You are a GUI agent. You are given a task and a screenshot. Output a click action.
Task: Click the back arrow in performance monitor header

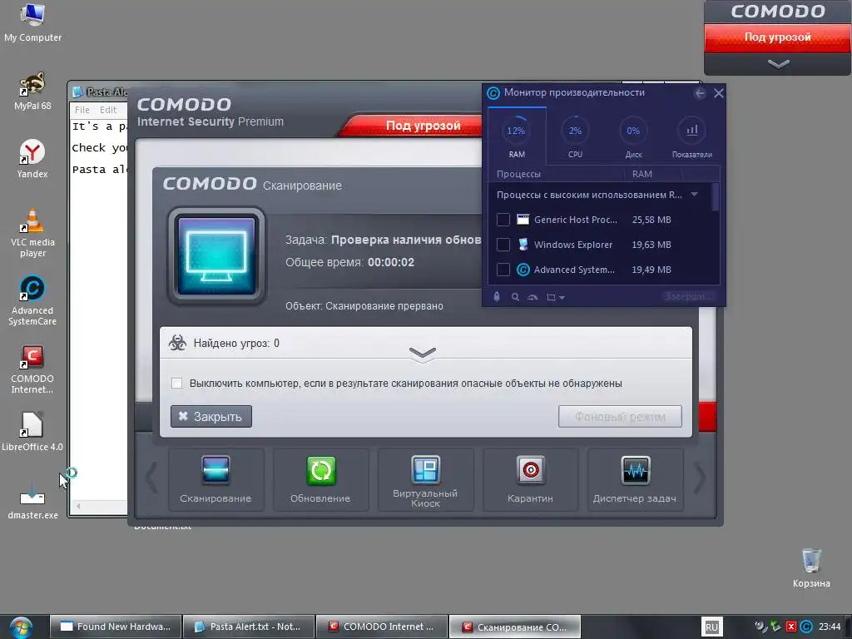point(700,93)
